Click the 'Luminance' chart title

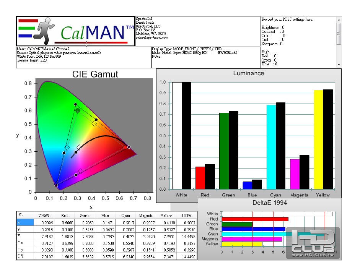pyautogui.click(x=248, y=73)
